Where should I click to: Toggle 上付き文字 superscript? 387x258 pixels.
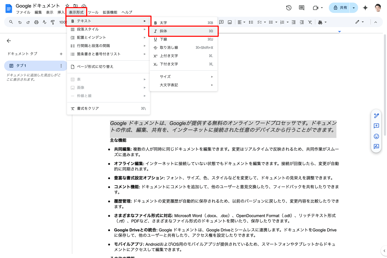[183, 56]
